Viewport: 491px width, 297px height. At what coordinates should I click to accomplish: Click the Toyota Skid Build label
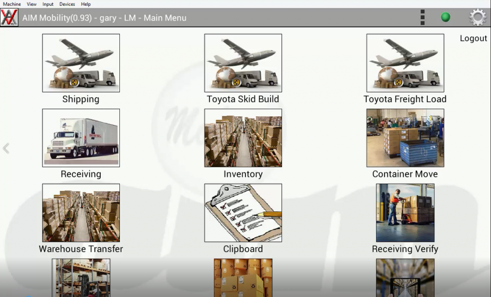point(243,99)
